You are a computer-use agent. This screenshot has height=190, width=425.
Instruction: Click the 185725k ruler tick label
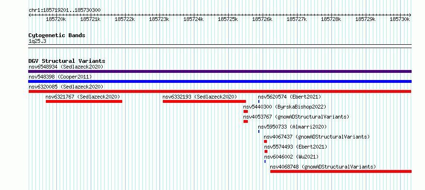[x=228, y=20]
